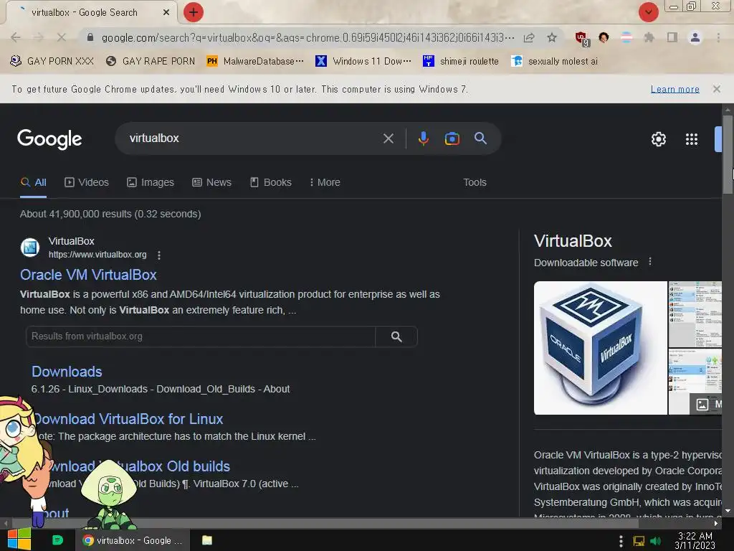Image resolution: width=734 pixels, height=551 pixels.
Task: Close the virtualbox Google Search tab
Action: click(166, 13)
